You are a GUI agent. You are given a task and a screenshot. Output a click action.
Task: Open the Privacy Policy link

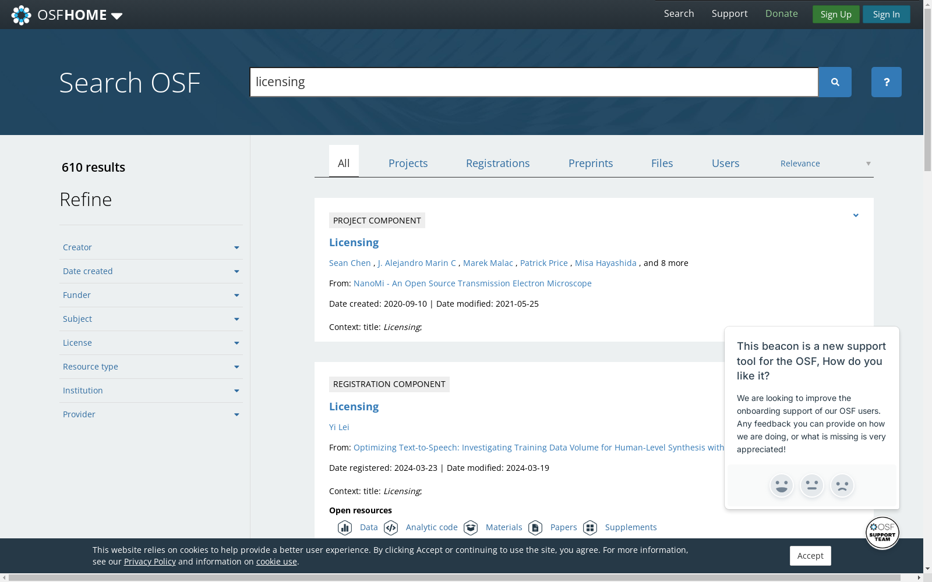[150, 562]
